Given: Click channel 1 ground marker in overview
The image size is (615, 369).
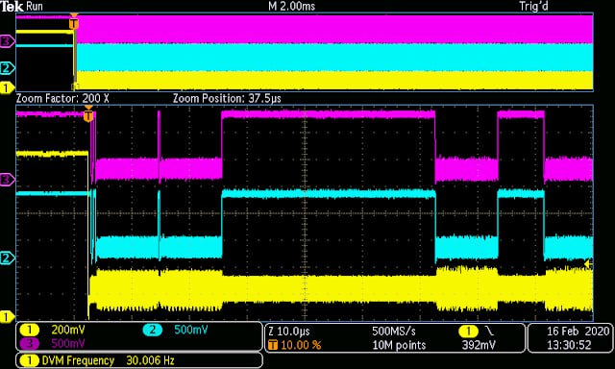Looking at the screenshot, I should tap(7, 87).
